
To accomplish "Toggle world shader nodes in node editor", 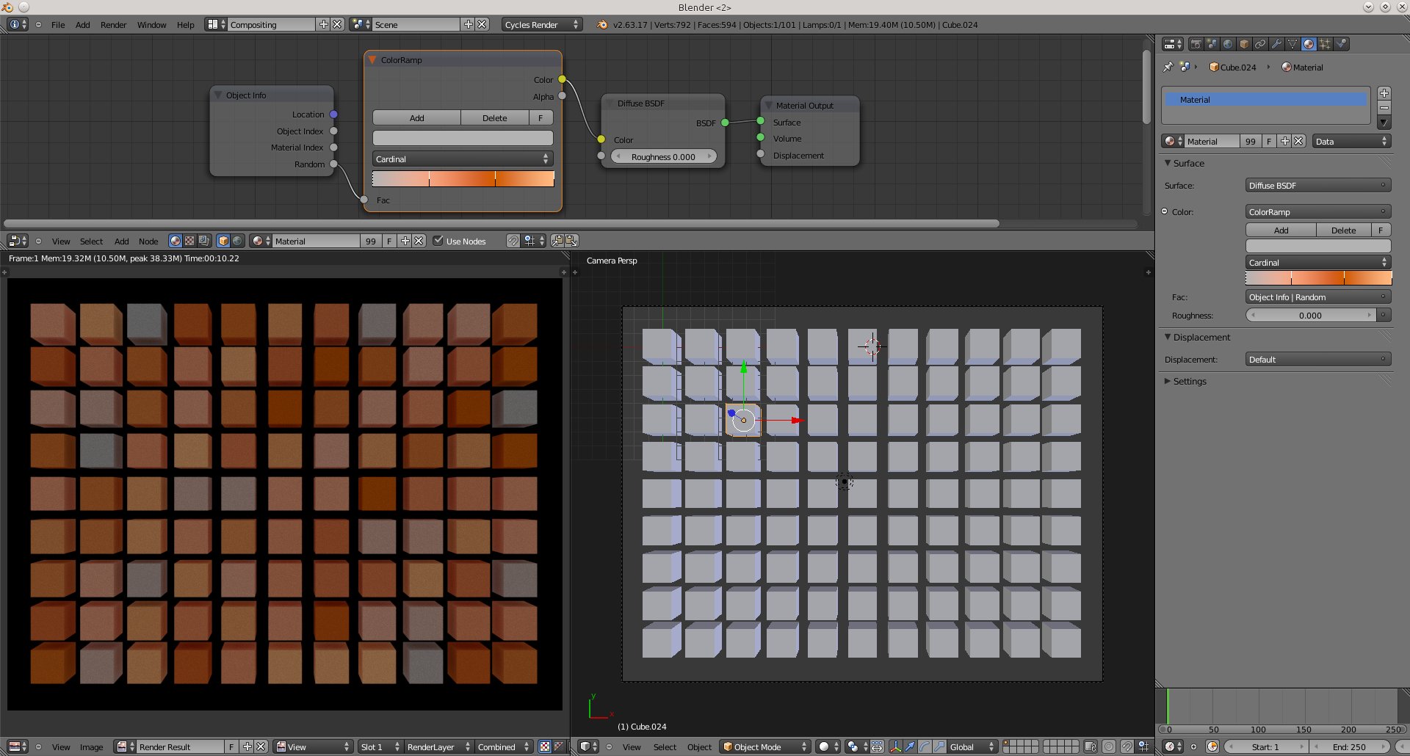I will (237, 241).
